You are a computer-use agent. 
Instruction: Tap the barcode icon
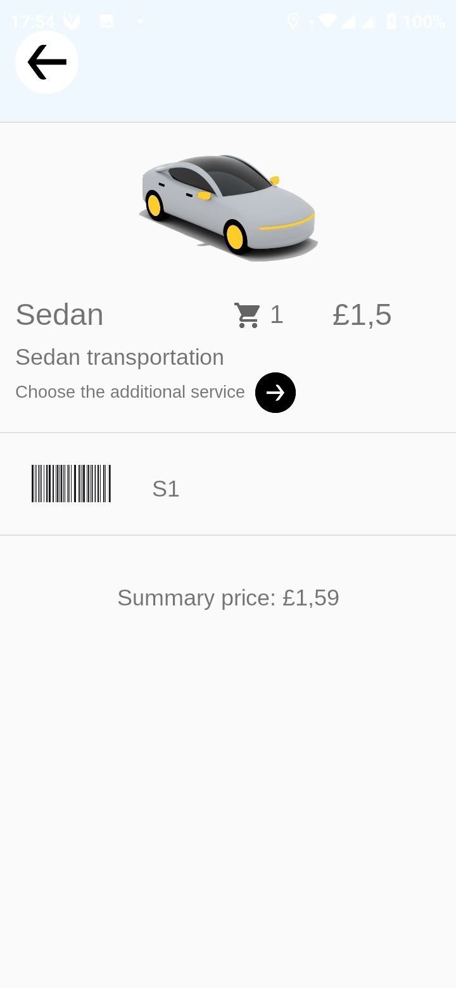[x=71, y=484]
